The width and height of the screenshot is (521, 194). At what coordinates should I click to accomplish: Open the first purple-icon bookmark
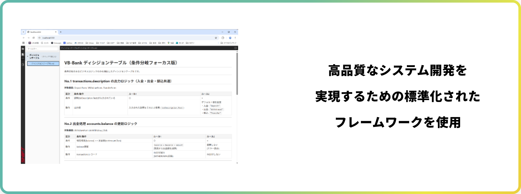(34, 43)
